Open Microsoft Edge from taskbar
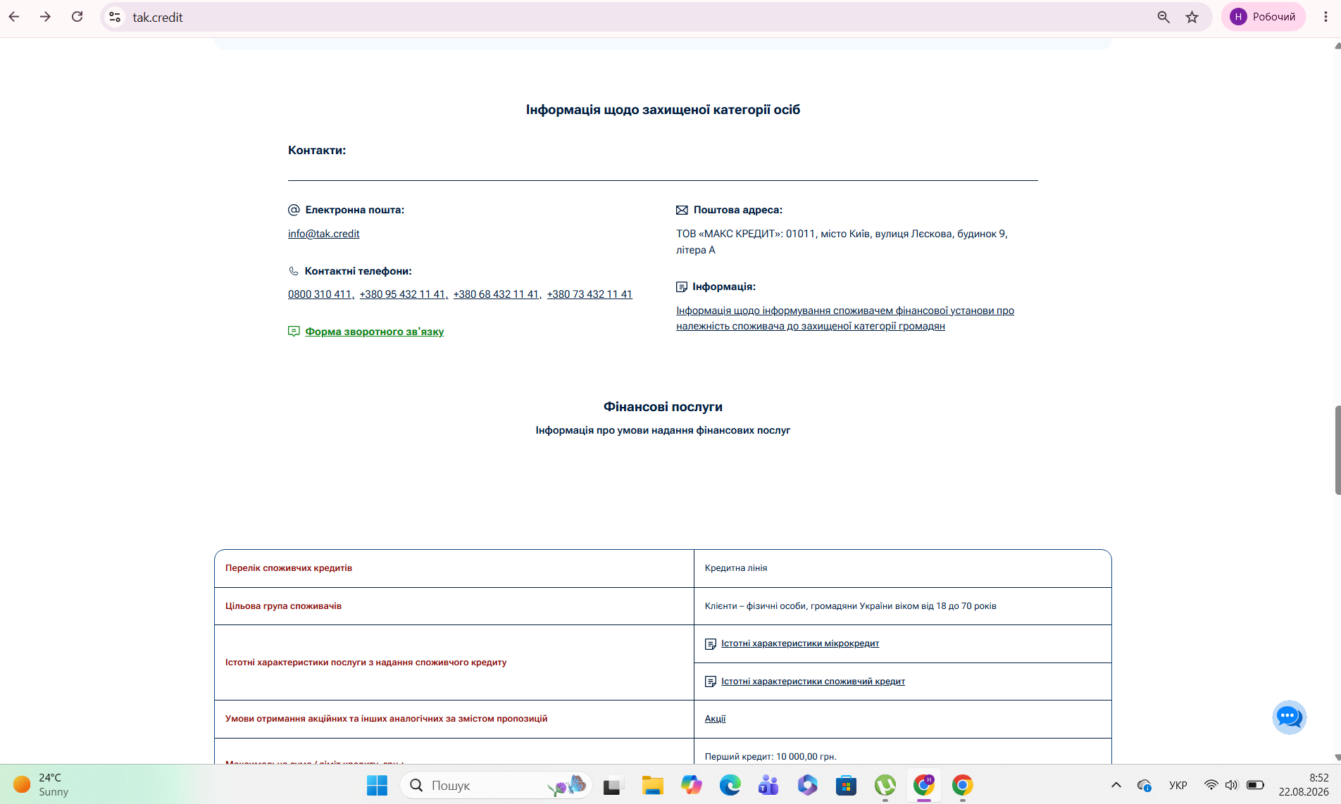Viewport: 1341px width, 804px height. (x=730, y=785)
